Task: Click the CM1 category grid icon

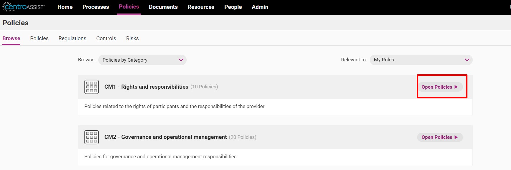Action: pyautogui.click(x=92, y=87)
